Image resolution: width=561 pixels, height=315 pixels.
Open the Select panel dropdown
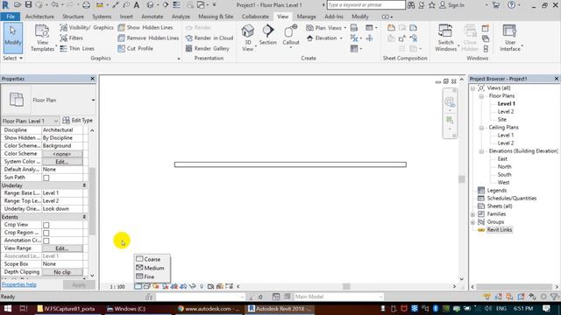point(13,59)
